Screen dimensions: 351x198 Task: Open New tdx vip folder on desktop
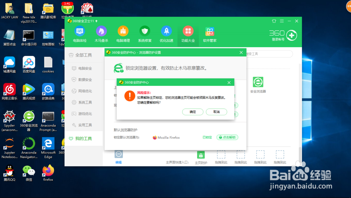click(29, 13)
